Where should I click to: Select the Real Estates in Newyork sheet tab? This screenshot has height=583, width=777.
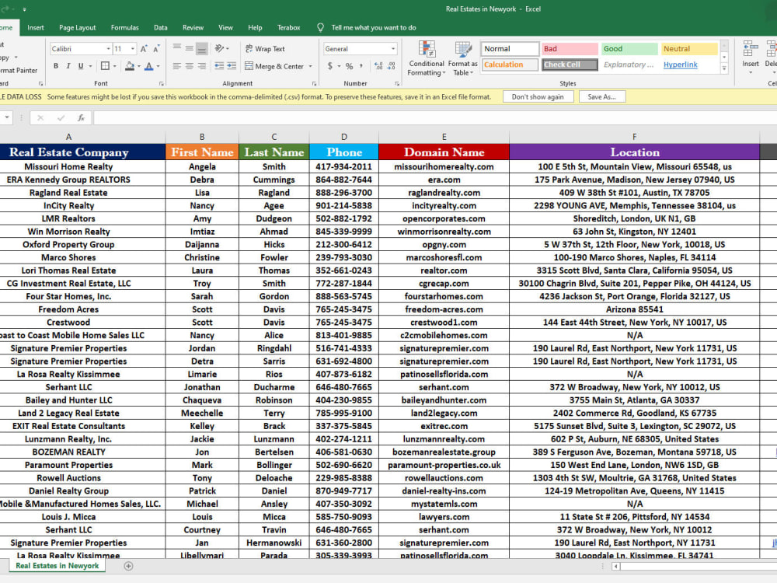(57, 566)
